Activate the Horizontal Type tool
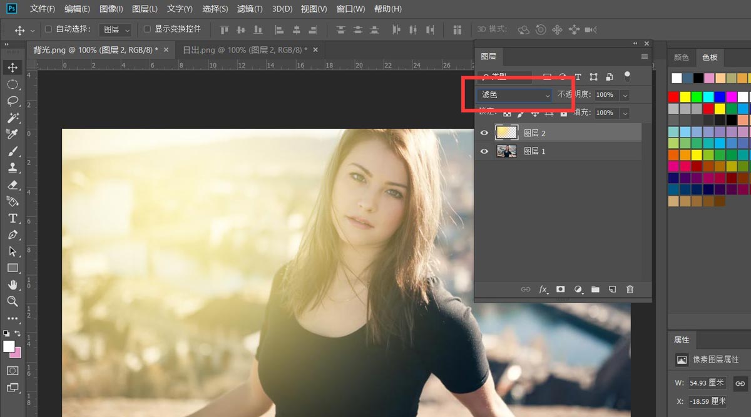 coord(13,218)
